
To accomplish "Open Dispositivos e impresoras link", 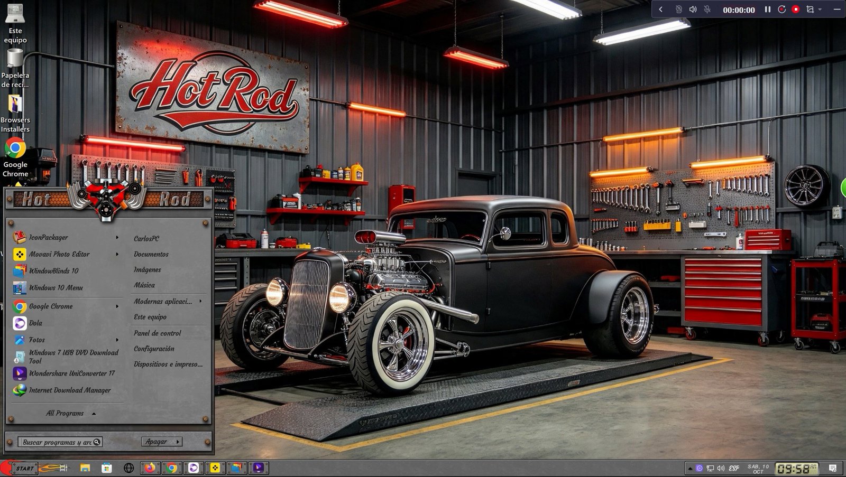I will click(168, 364).
